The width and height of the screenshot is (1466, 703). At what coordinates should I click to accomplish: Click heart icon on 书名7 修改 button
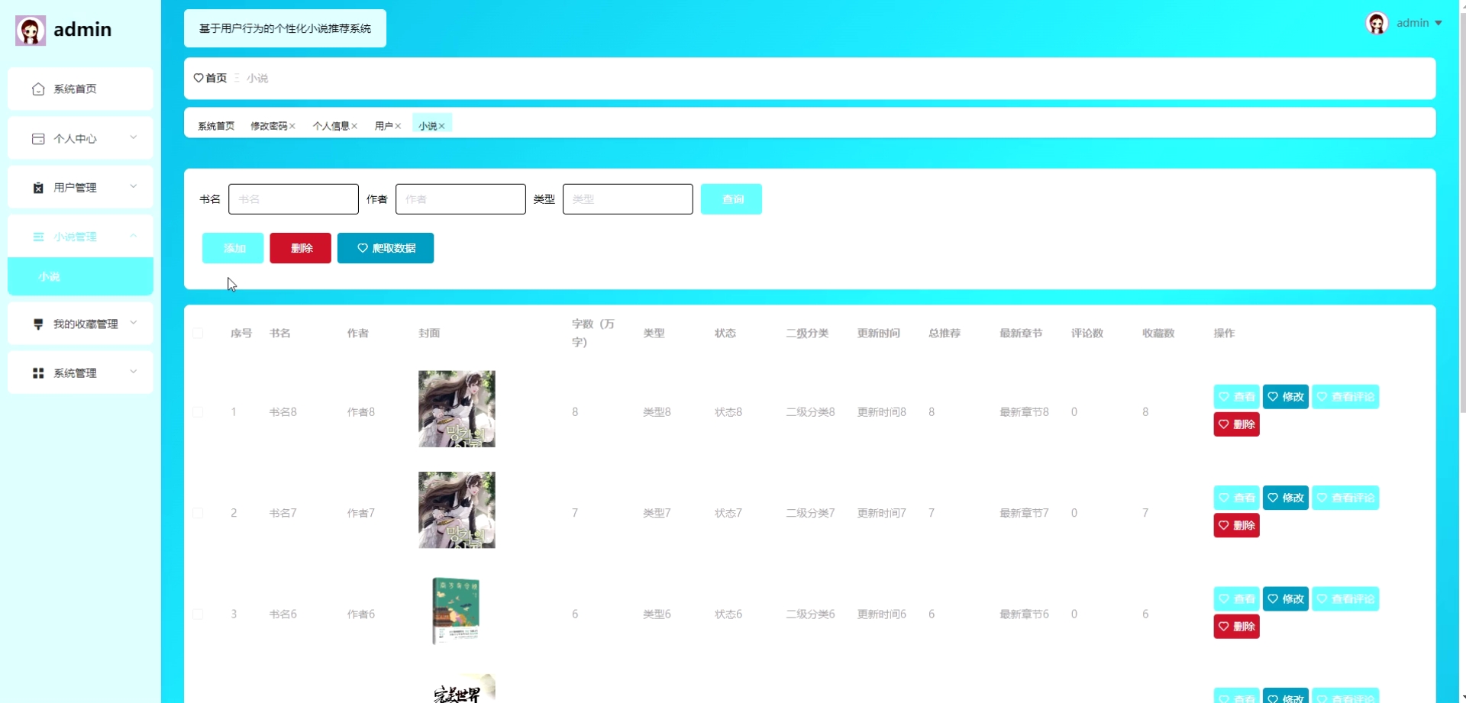pos(1273,498)
